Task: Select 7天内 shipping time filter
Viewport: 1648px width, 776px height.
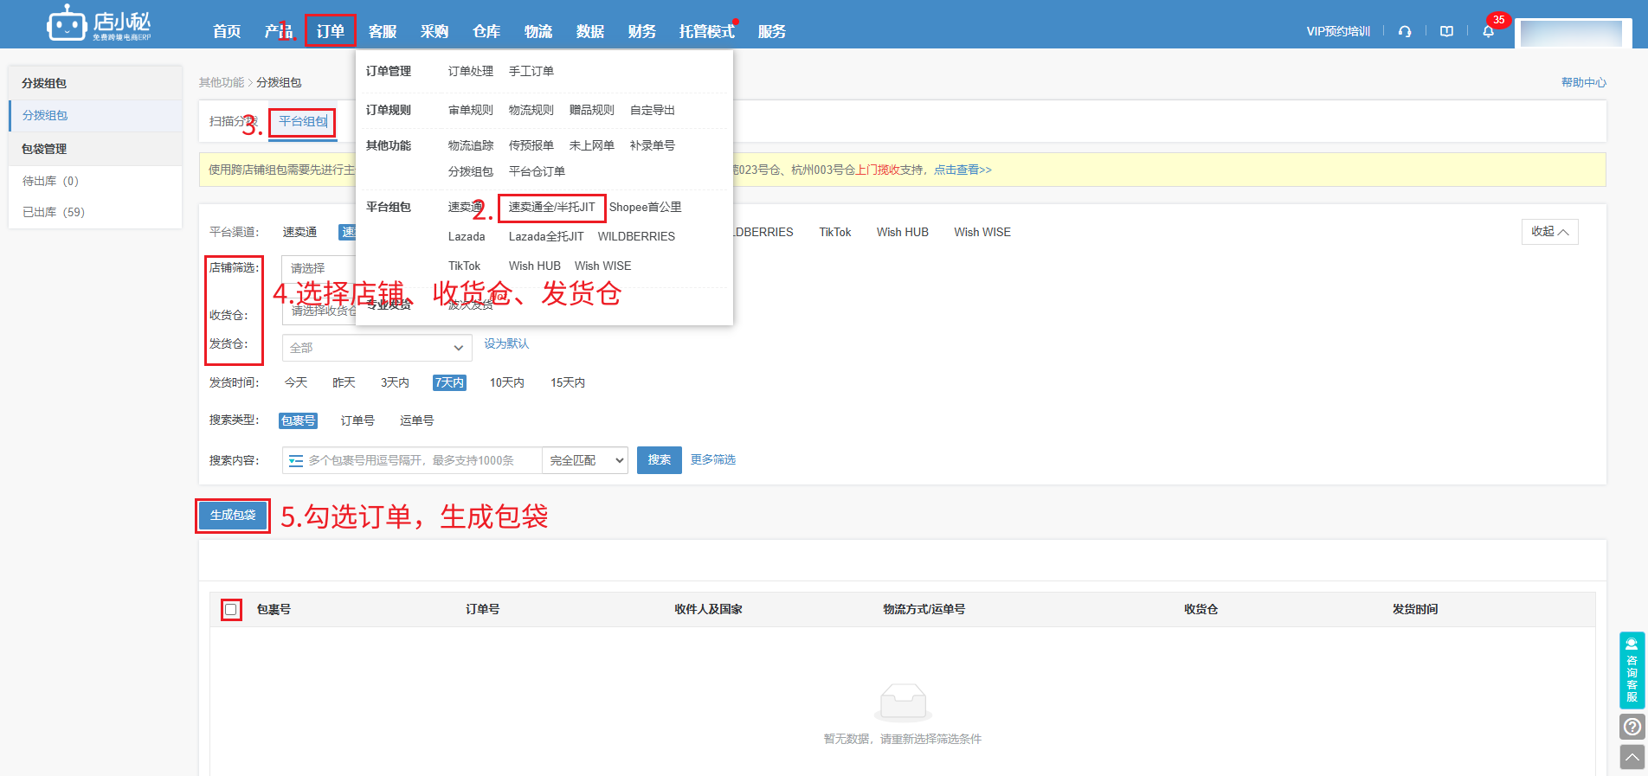Action: 449,382
